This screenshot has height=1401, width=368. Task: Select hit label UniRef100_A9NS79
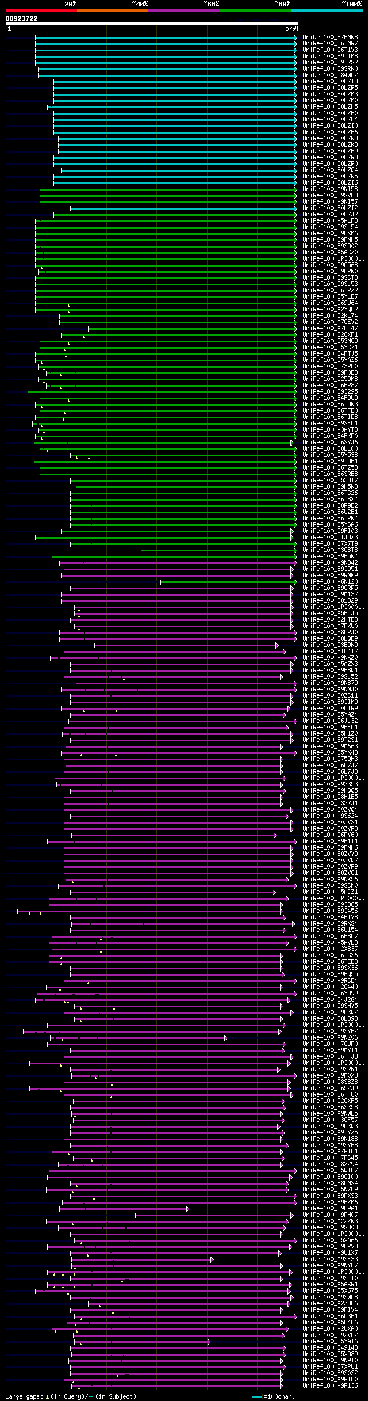pos(330,683)
